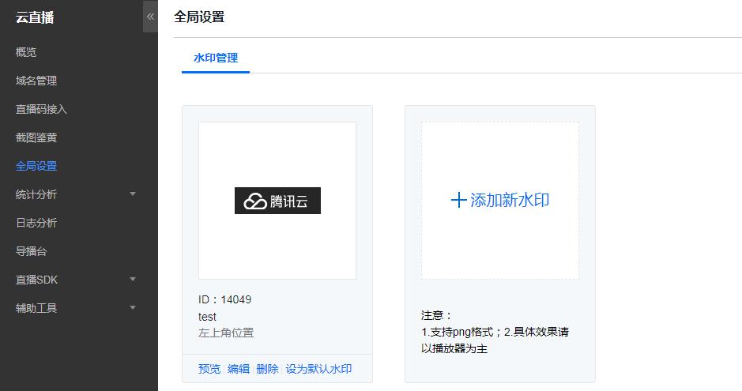Image resolution: width=742 pixels, height=391 pixels.
Task: Expand the 直播SDK submenu arrow
Action: (133, 280)
